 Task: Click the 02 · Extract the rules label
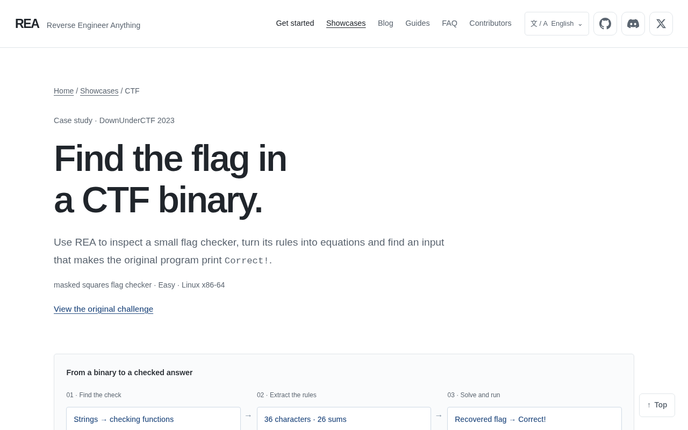pos(286,395)
